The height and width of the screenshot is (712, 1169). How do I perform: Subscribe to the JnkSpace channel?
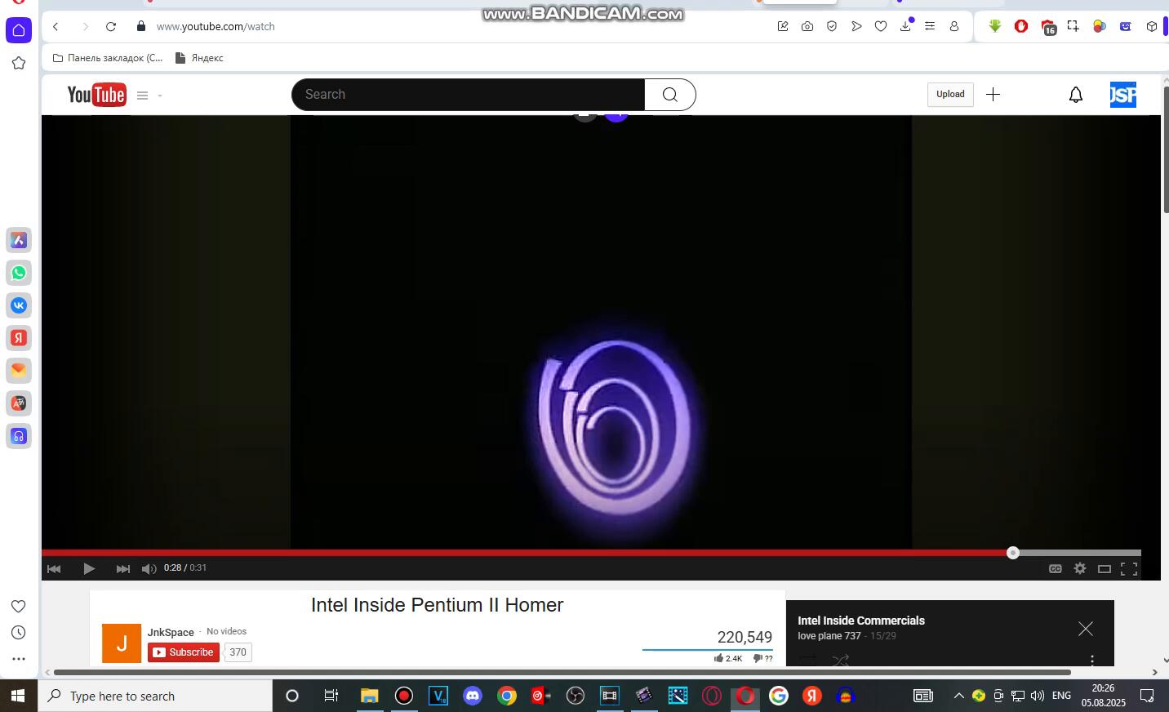click(x=184, y=652)
